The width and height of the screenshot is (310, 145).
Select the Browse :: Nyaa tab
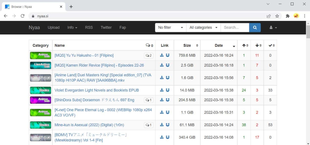pyautogui.click(x=34, y=7)
